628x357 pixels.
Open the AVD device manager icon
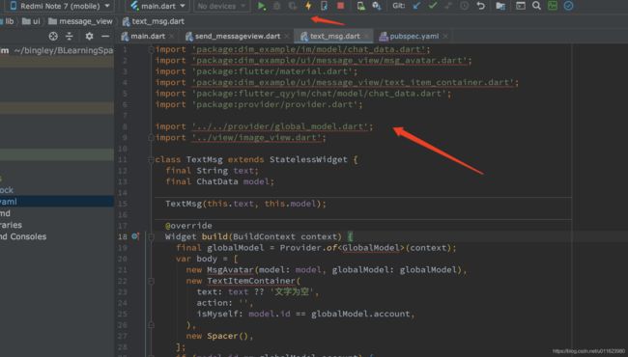point(361,6)
